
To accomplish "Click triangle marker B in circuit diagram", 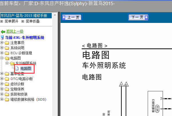I will [126, 84].
